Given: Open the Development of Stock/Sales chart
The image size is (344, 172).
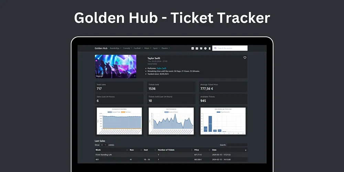Looking at the screenshot, I should (119, 121).
